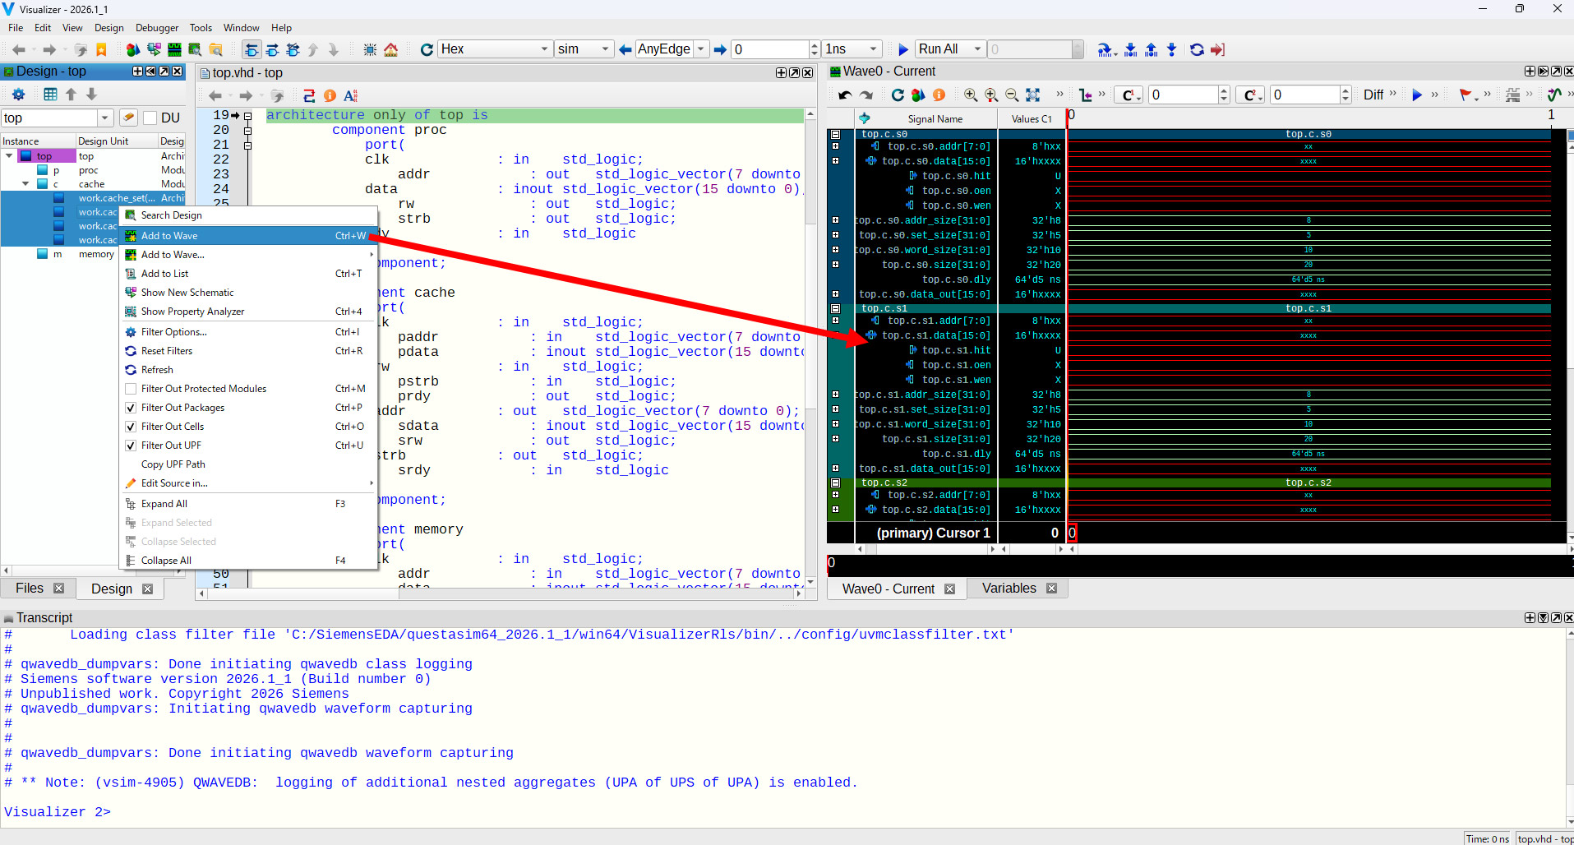Redo in the Wave0 toolbar
Image resolution: width=1574 pixels, height=845 pixels.
[865, 95]
